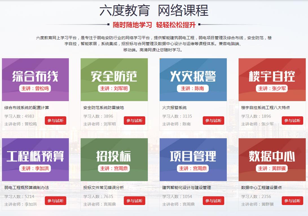The width and height of the screenshot is (308, 216).
Task: Open course title 投标文件常见错误分析
Action: 104,188
